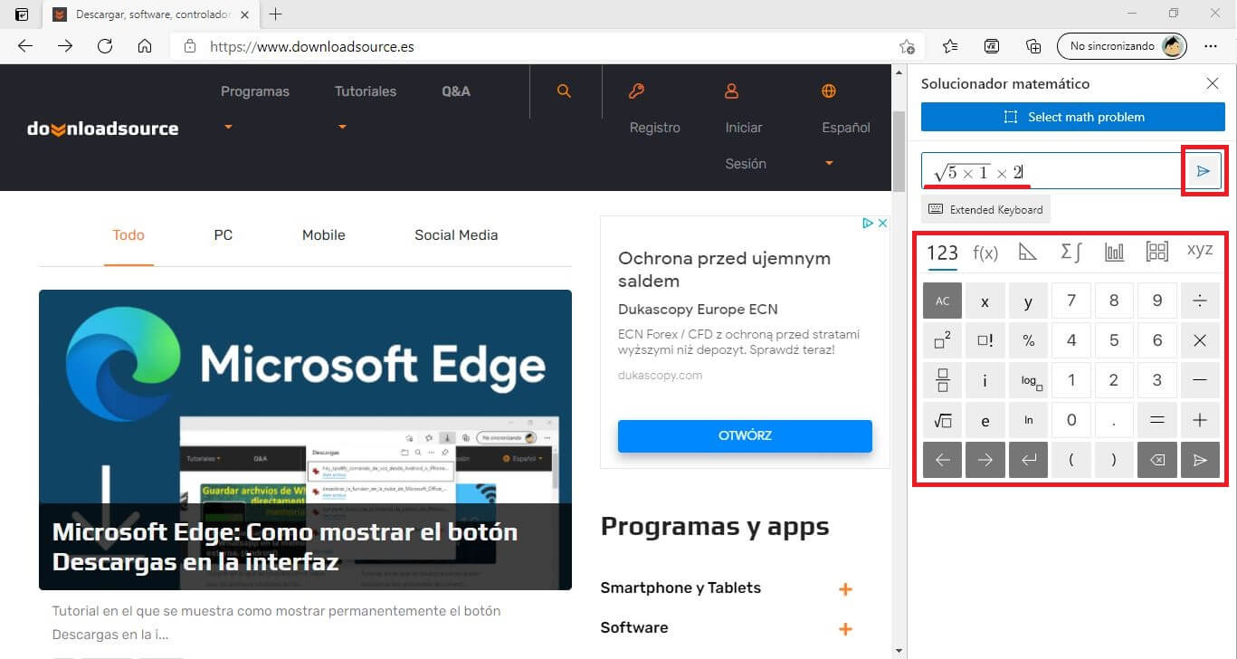This screenshot has height=659, width=1237.
Task: Switch to the xyz letters tab
Action: (1200, 251)
